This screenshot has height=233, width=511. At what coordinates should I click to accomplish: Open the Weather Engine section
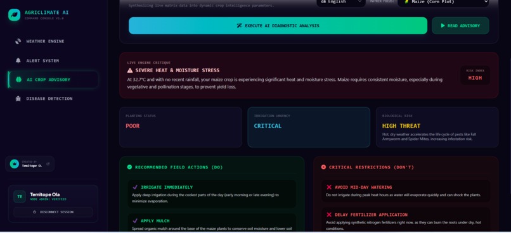pyautogui.click(x=53, y=41)
